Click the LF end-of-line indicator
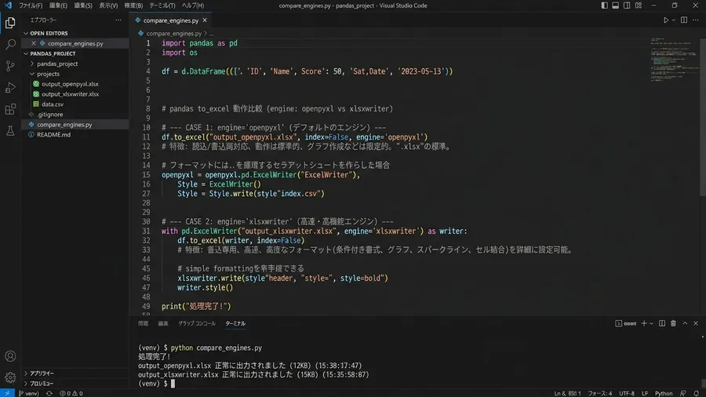 click(644, 393)
